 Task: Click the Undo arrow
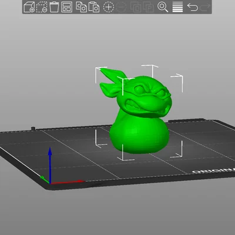pos(193,7)
